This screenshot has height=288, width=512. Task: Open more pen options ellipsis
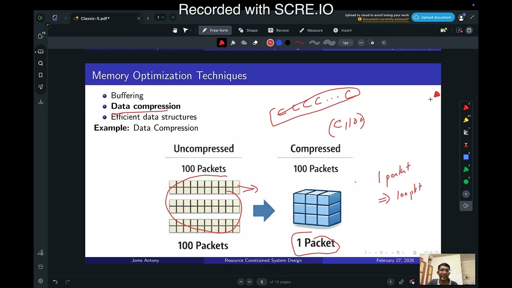[361, 43]
